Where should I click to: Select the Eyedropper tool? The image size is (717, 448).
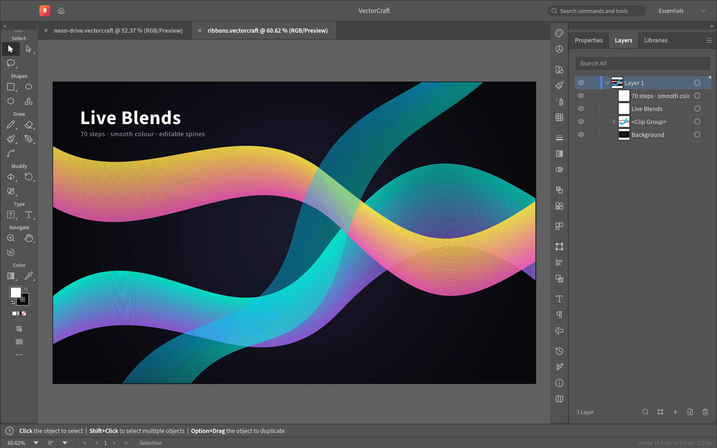pos(29,276)
